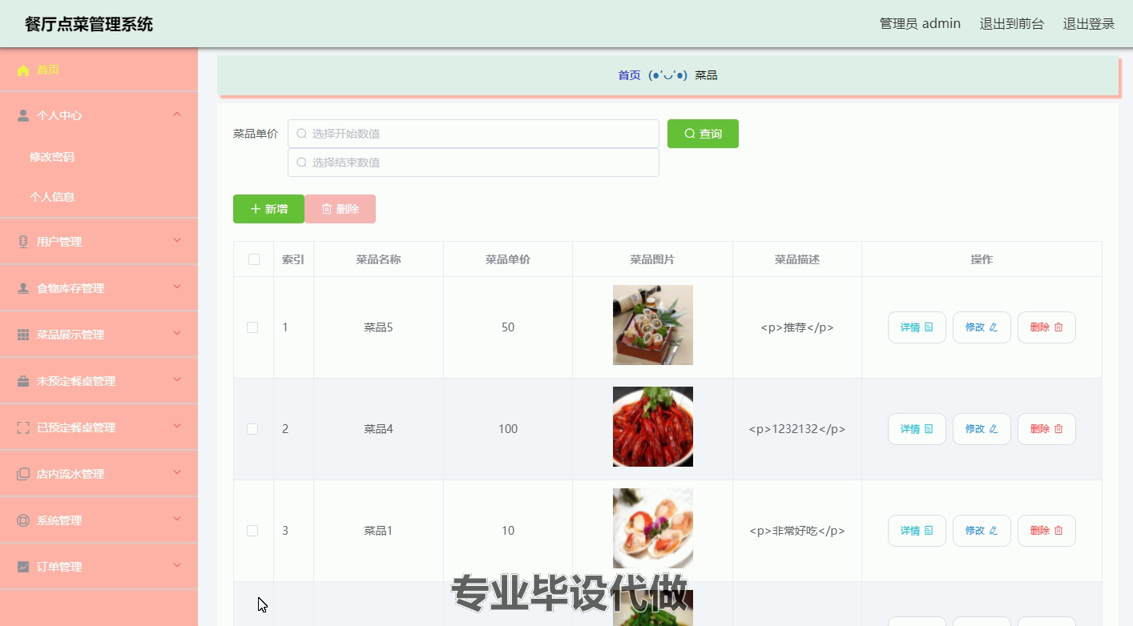Click description <p>非常好吃</p>
This screenshot has height=626, width=1133.
click(797, 531)
